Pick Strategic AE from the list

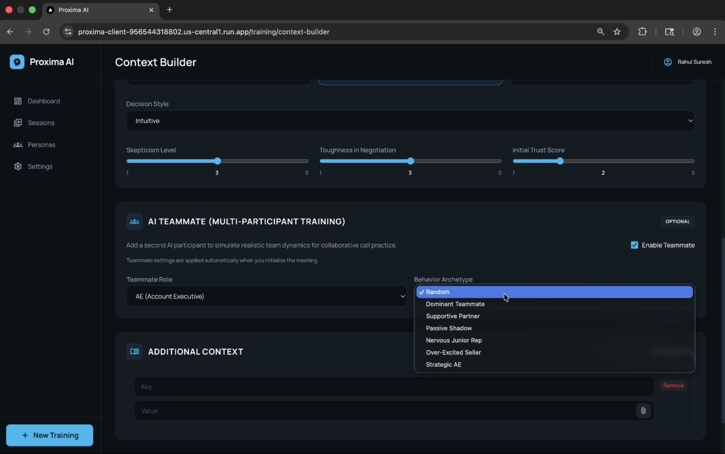(x=443, y=365)
